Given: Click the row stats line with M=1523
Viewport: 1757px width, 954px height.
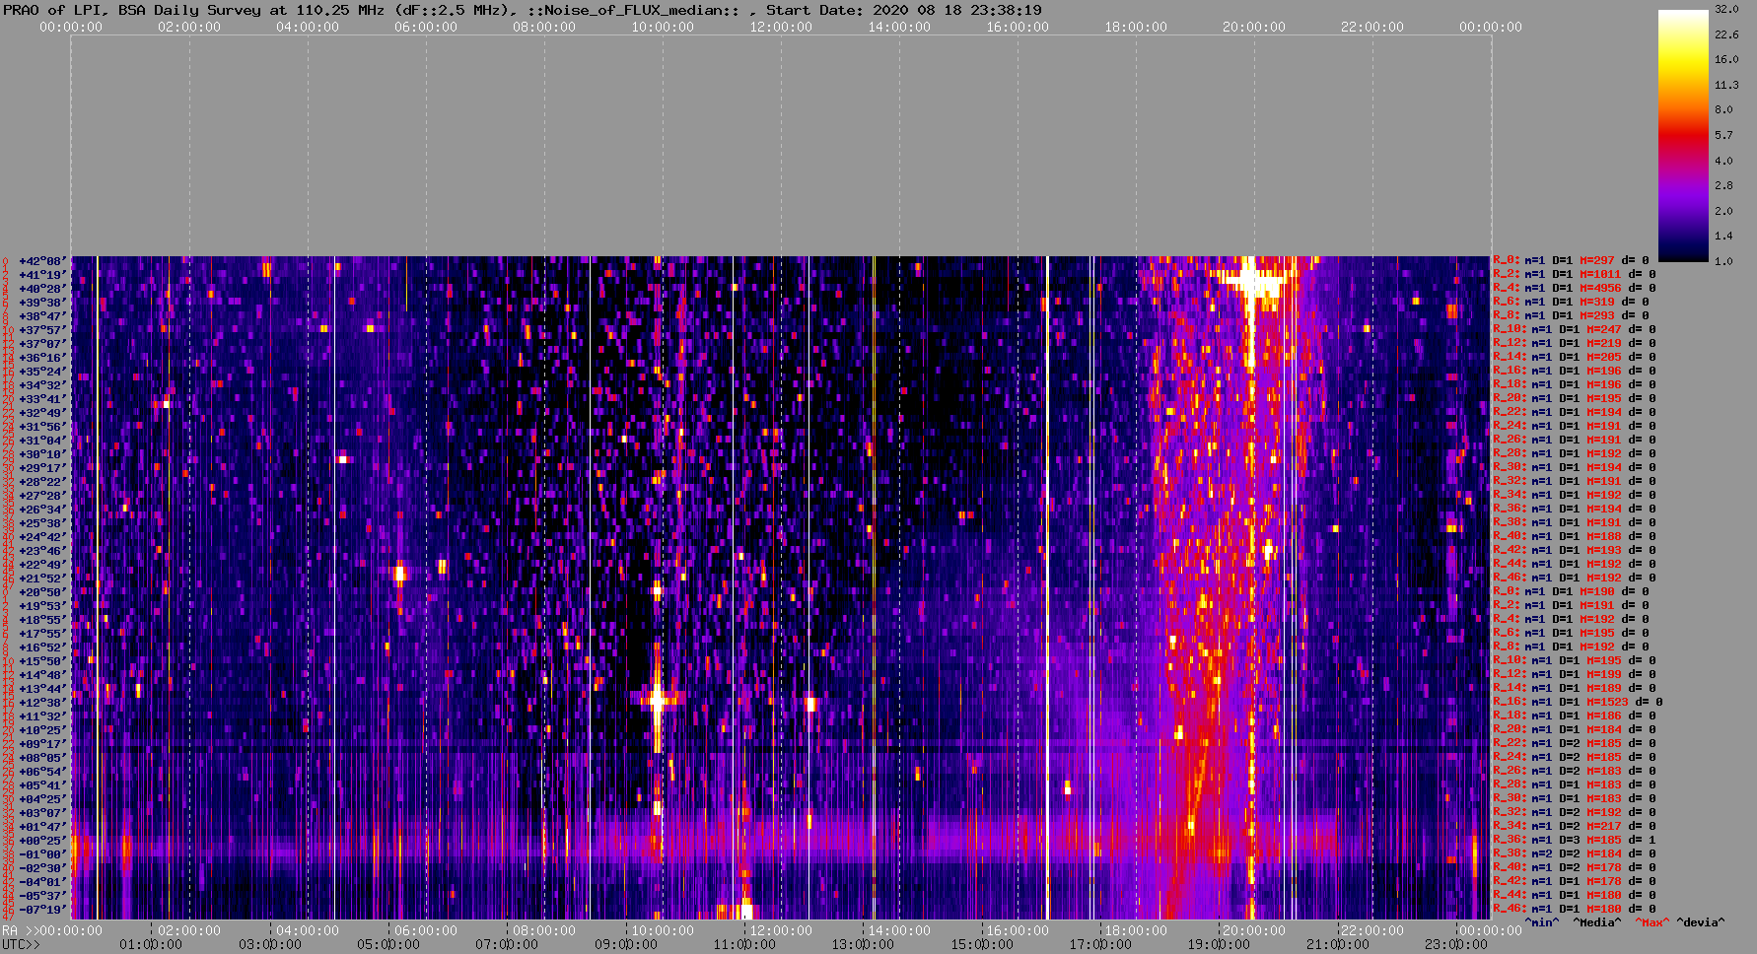Looking at the screenshot, I should (x=1578, y=703).
